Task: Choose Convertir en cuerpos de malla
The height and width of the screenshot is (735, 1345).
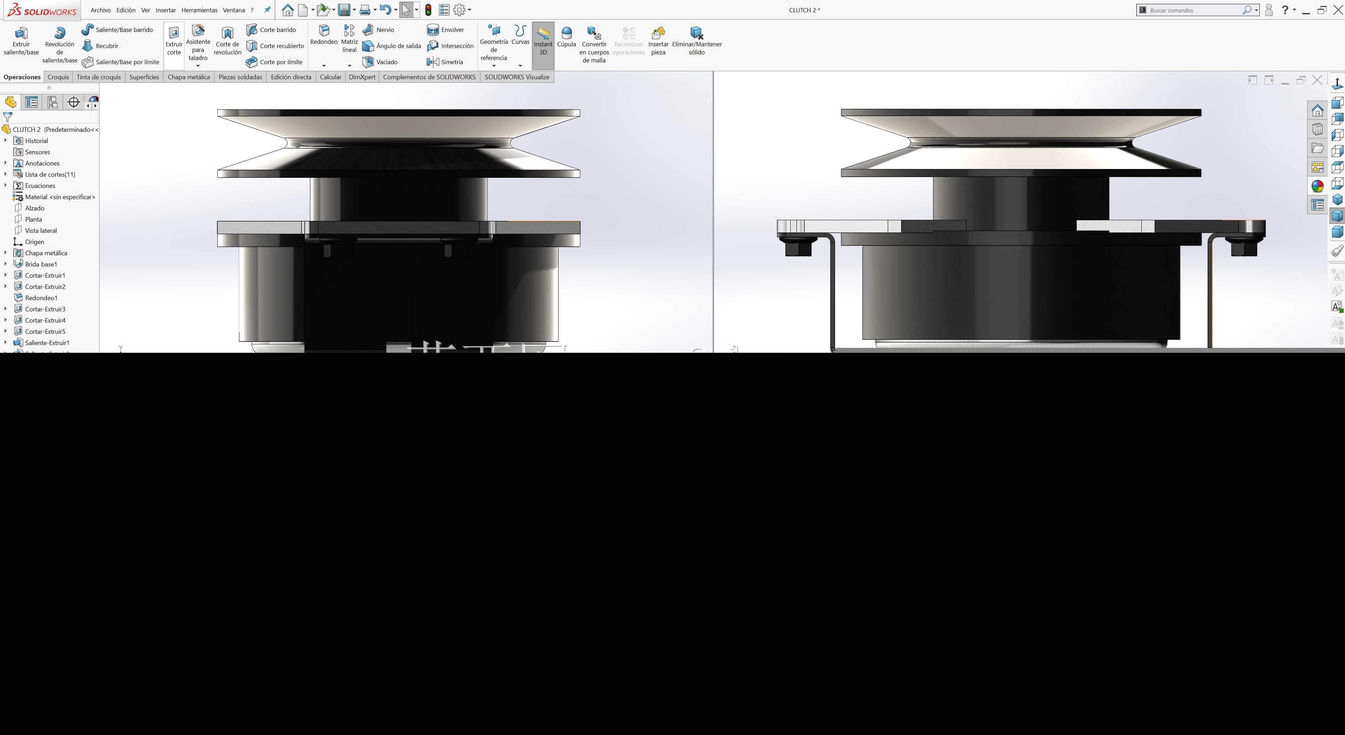Action: (x=594, y=45)
